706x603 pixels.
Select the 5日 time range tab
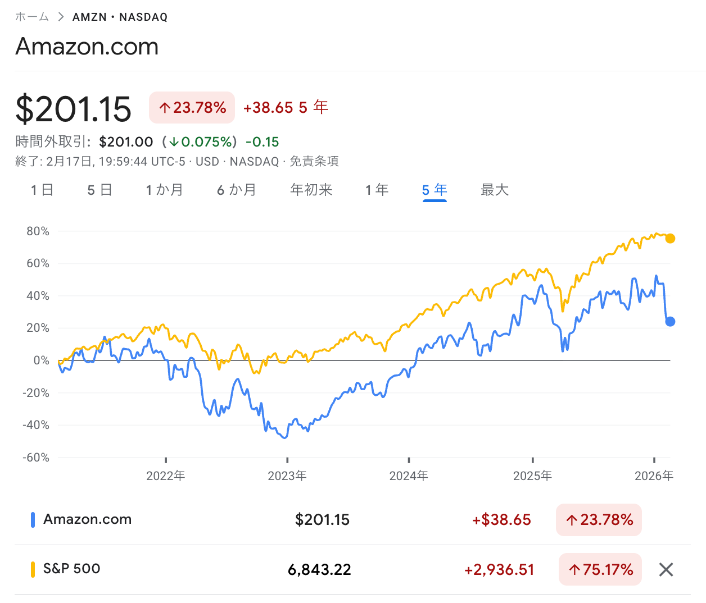[99, 190]
